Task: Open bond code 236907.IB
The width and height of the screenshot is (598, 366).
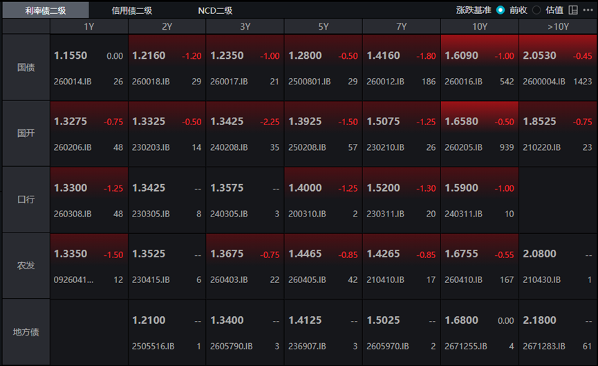Action: pos(307,347)
